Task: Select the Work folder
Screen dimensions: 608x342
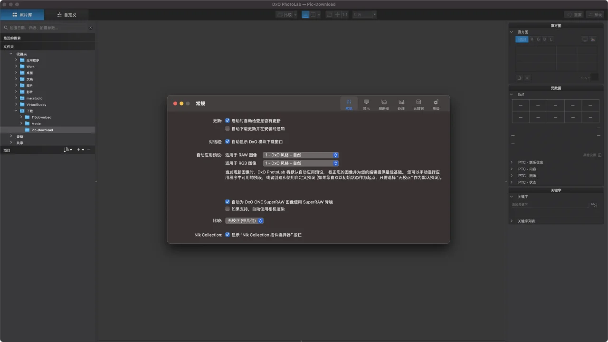Action: pos(30,66)
